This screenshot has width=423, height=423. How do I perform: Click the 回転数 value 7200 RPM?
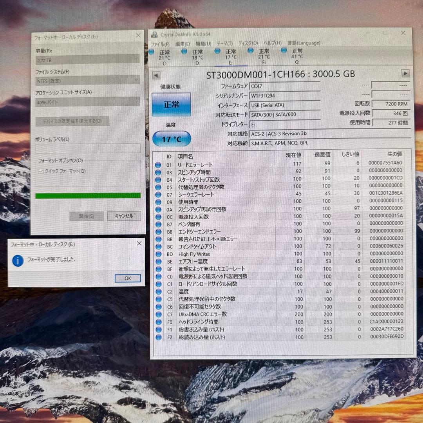[391, 104]
